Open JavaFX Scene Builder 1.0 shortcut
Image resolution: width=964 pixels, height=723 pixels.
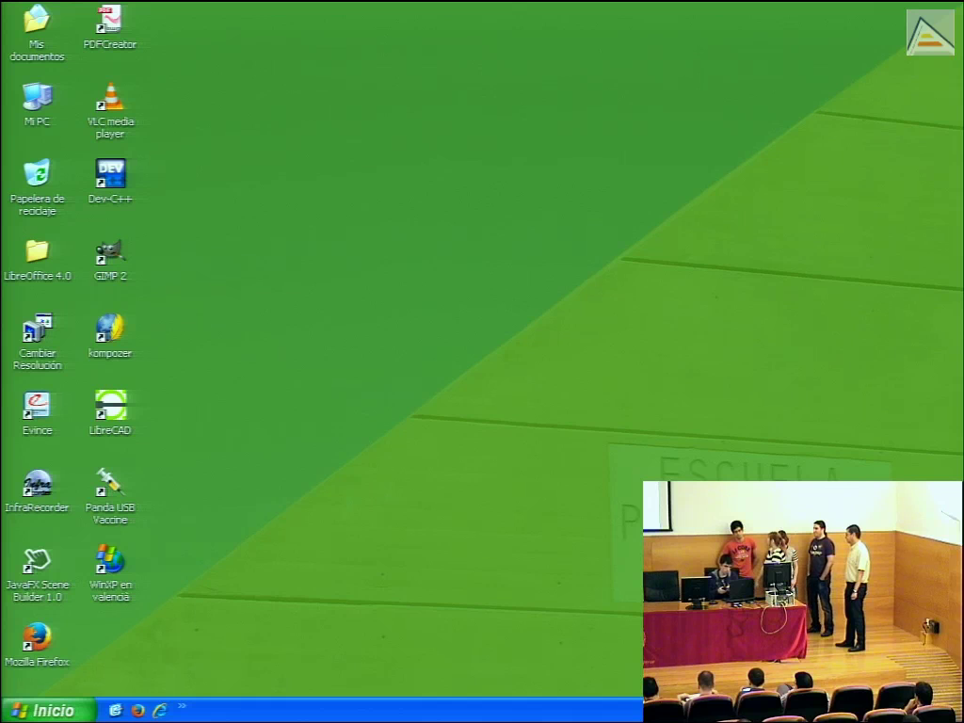[37, 560]
